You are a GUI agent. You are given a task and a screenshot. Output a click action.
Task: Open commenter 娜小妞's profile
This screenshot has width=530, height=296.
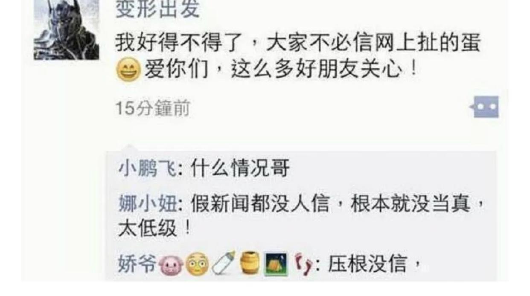tap(148, 205)
